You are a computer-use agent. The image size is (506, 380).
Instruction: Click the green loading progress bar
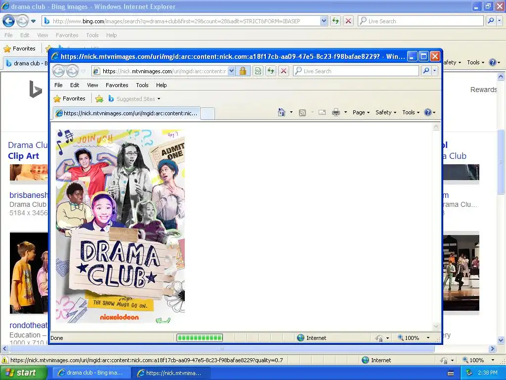point(200,337)
